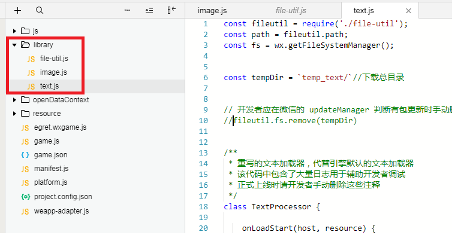Click JS icon beside egret.wxgame.js
Image resolution: width=476 pixels, height=238 pixels.
click(25, 128)
